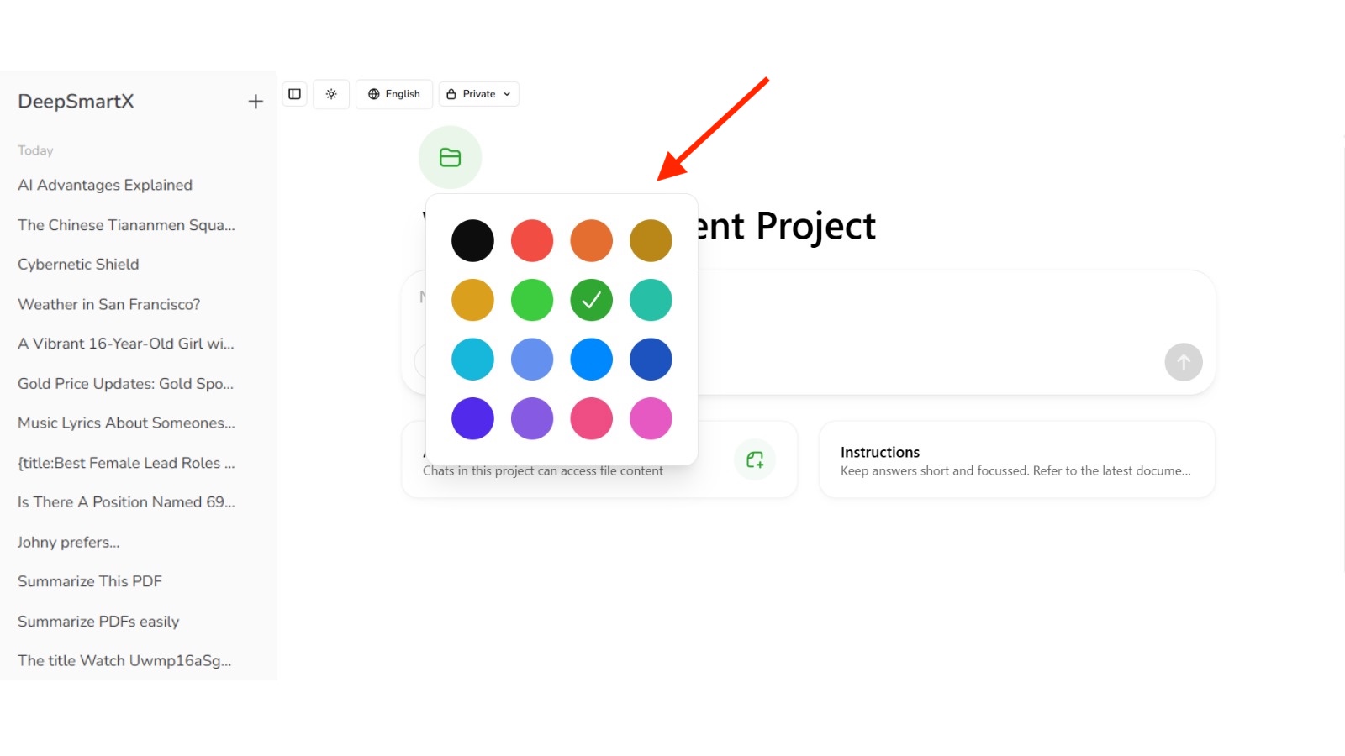Open the Cybernetic Shield chat
1345x756 pixels.
click(x=78, y=264)
